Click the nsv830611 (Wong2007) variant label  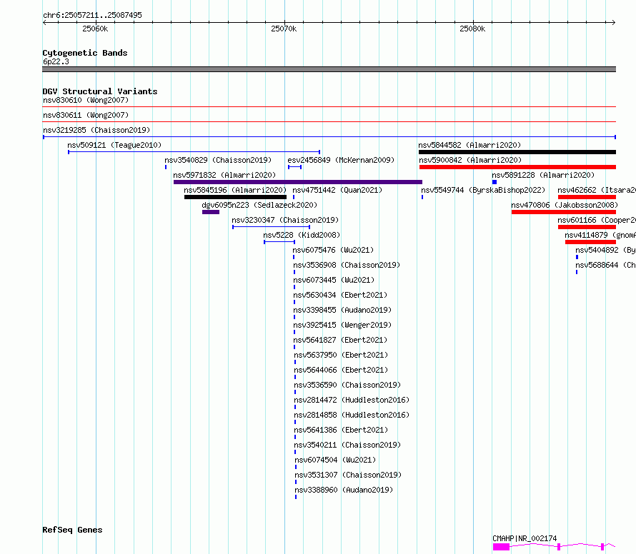[x=86, y=115]
